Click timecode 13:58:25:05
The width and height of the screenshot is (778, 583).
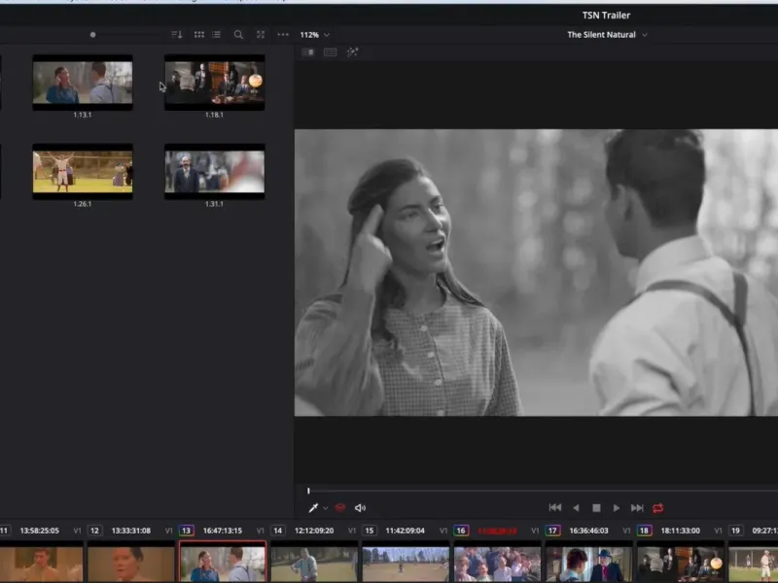pyautogui.click(x=39, y=531)
